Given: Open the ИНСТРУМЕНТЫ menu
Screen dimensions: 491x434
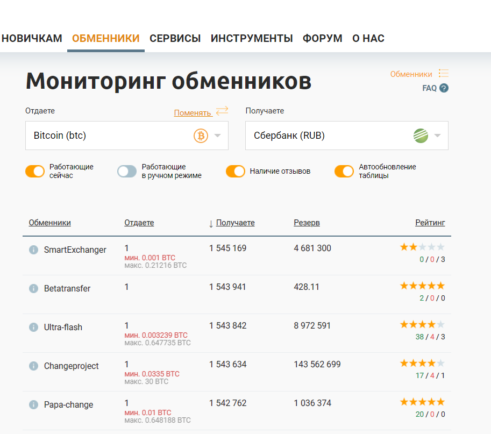Looking at the screenshot, I should [x=252, y=39].
